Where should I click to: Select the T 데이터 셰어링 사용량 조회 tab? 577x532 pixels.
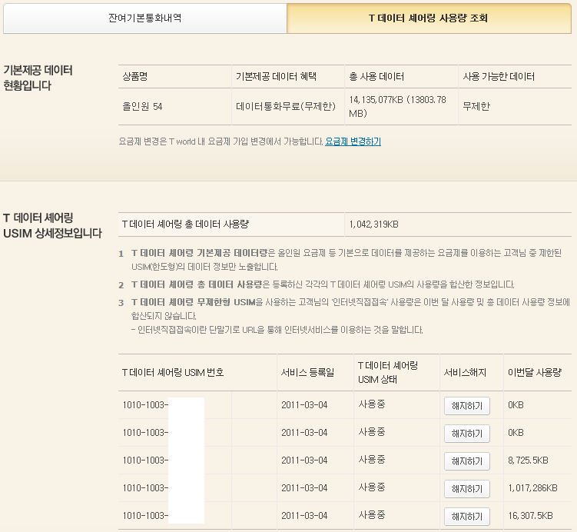(x=429, y=18)
